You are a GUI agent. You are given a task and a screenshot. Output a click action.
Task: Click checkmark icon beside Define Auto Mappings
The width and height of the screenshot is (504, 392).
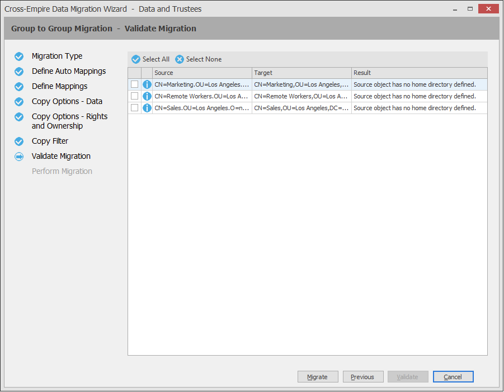tap(19, 72)
